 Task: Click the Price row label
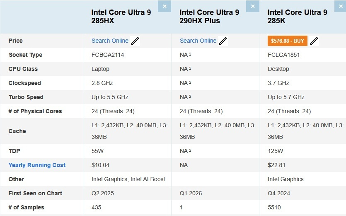click(15, 41)
